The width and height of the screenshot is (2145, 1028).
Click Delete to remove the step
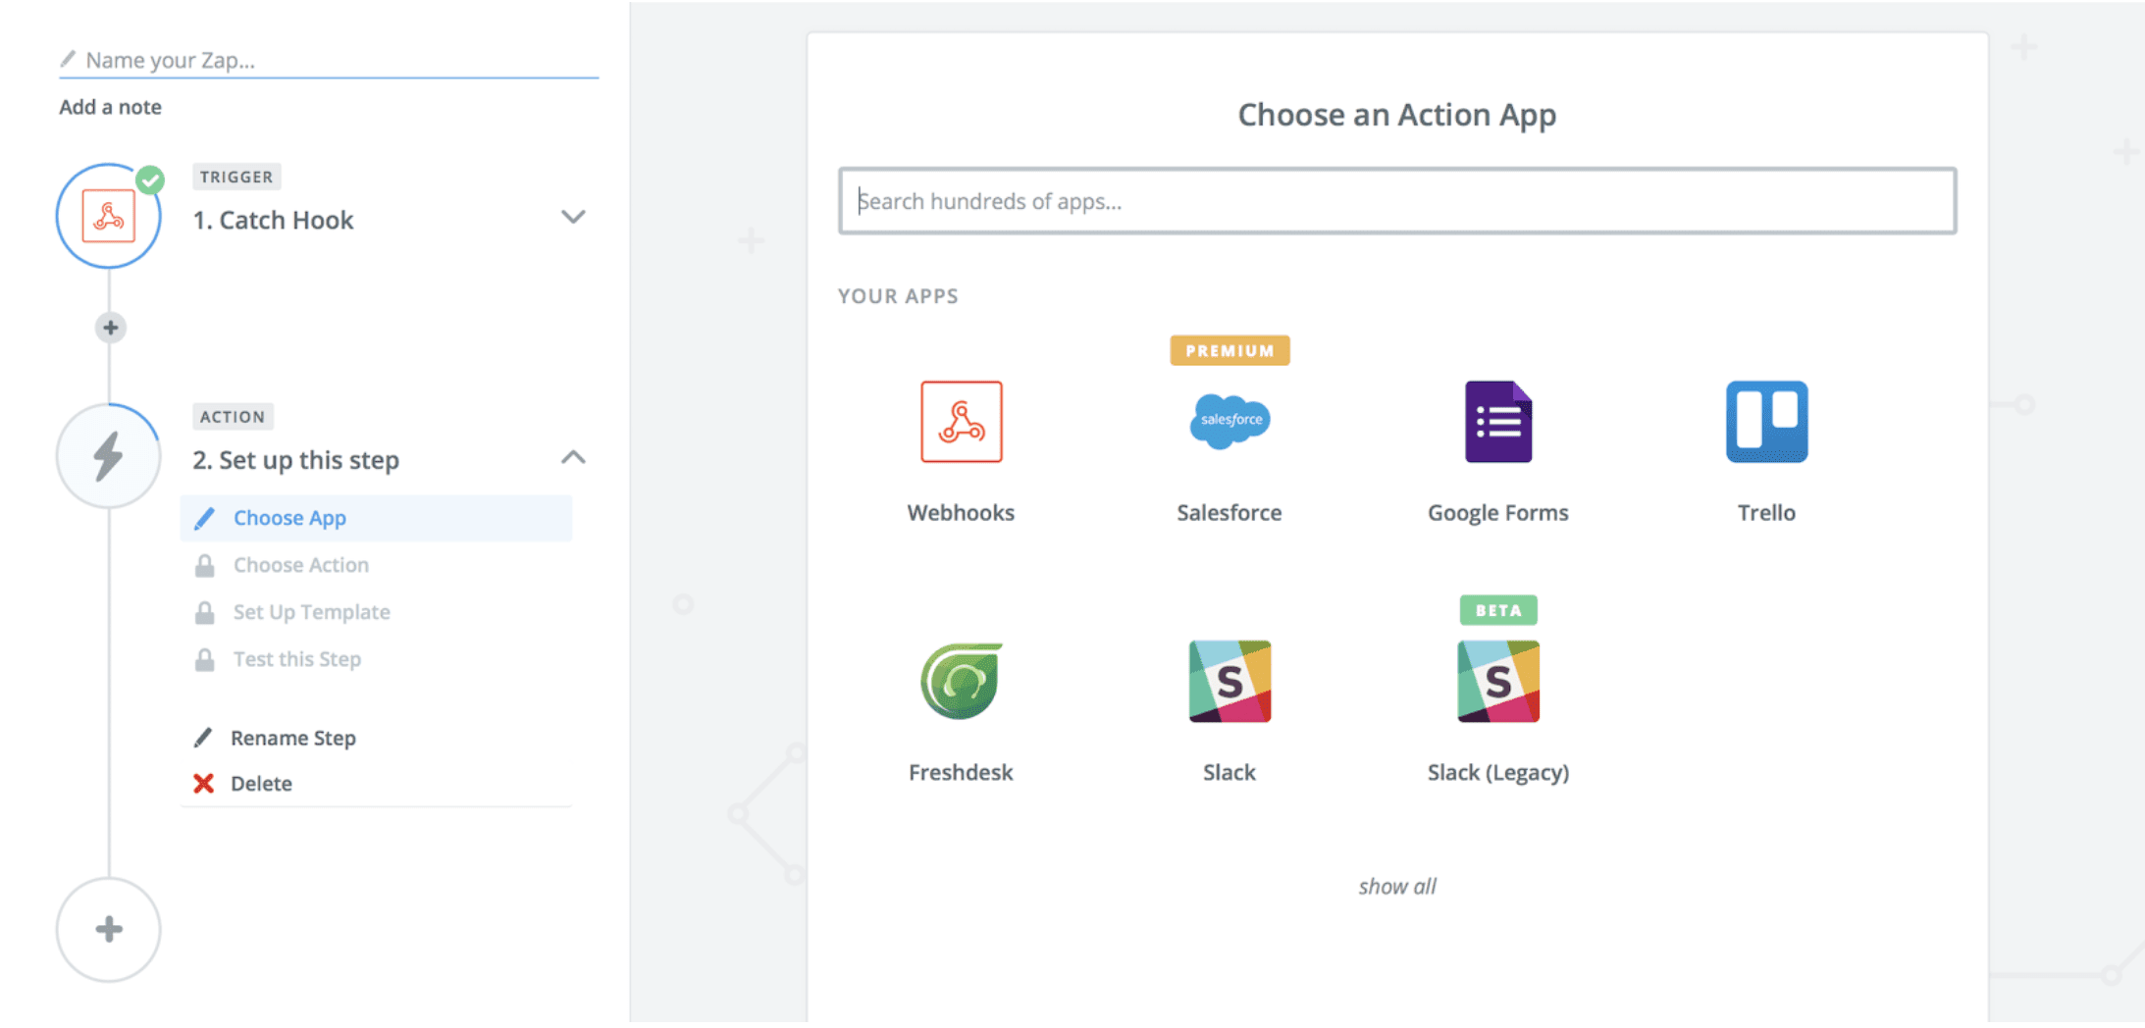tap(261, 783)
